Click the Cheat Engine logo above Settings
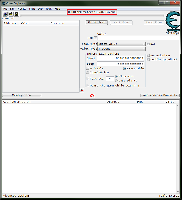The height and width of the screenshot is (200, 182). tap(172, 21)
